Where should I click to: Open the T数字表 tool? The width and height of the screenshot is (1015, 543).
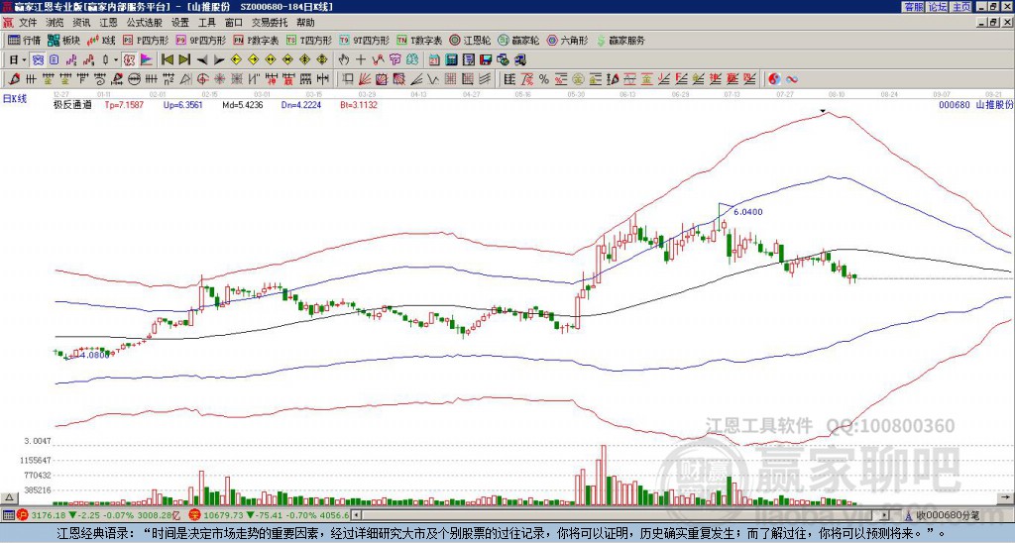(419, 40)
